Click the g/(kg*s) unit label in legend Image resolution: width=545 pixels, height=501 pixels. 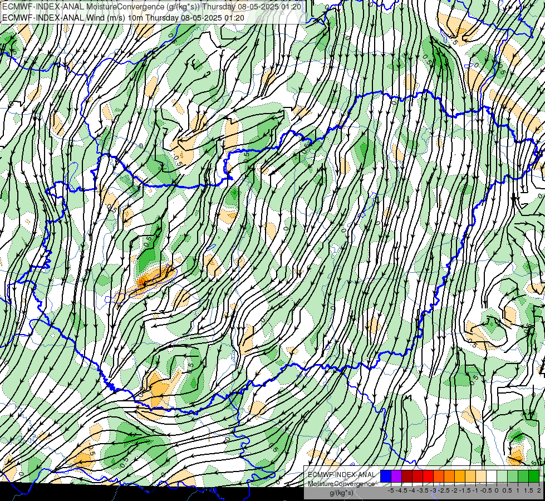coord(342,493)
